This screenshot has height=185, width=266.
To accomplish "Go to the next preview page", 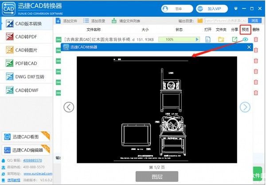I will [245, 107].
